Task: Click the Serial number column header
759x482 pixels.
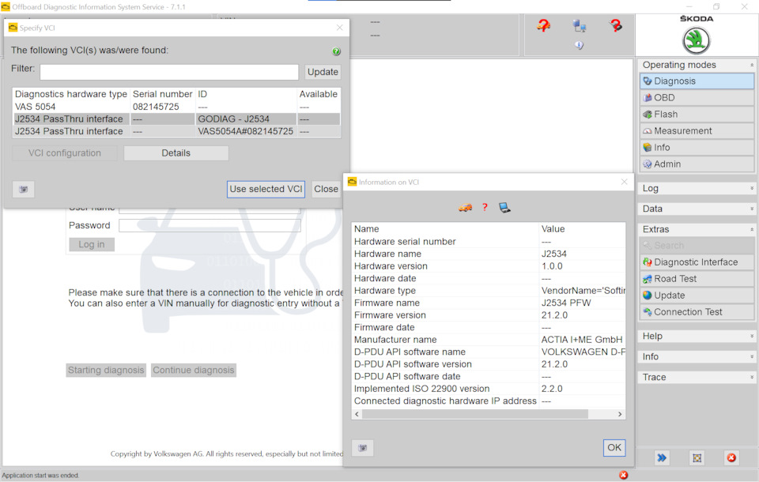Action: (163, 94)
